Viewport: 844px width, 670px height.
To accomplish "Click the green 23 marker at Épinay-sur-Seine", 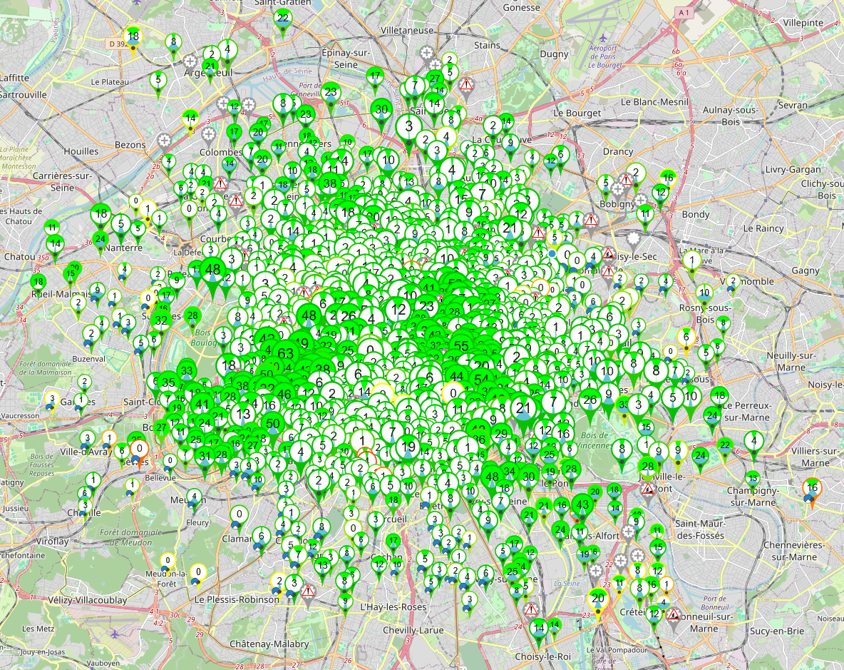I will (330, 92).
